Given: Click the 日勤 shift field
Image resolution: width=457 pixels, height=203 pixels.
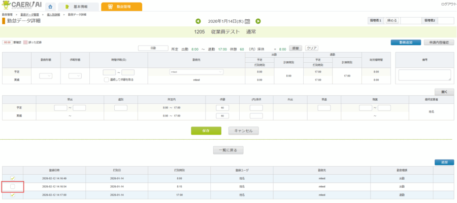Looking at the screenshot, I should (x=153, y=48).
